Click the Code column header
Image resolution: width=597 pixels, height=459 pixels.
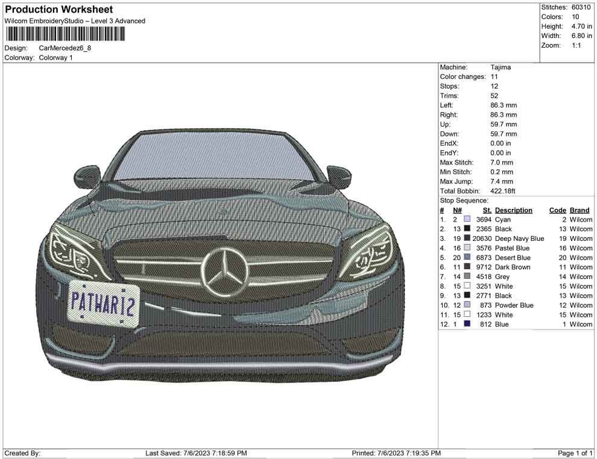(x=557, y=210)
